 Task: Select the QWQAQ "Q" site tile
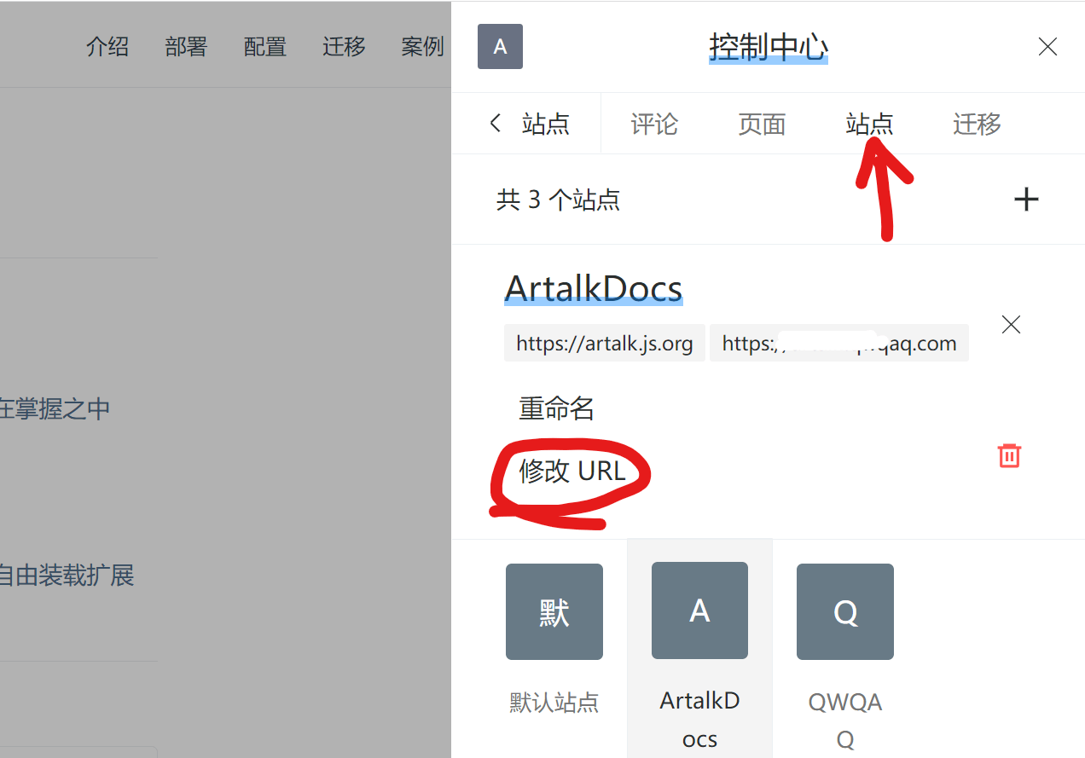(844, 611)
